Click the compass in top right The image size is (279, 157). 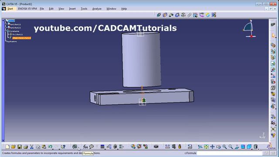[250, 29]
